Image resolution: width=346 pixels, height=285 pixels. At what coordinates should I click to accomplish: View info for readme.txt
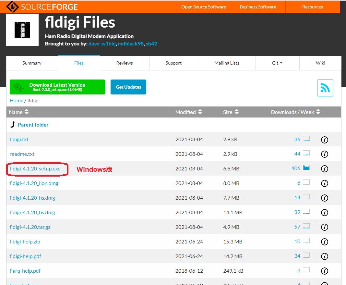[x=324, y=154]
